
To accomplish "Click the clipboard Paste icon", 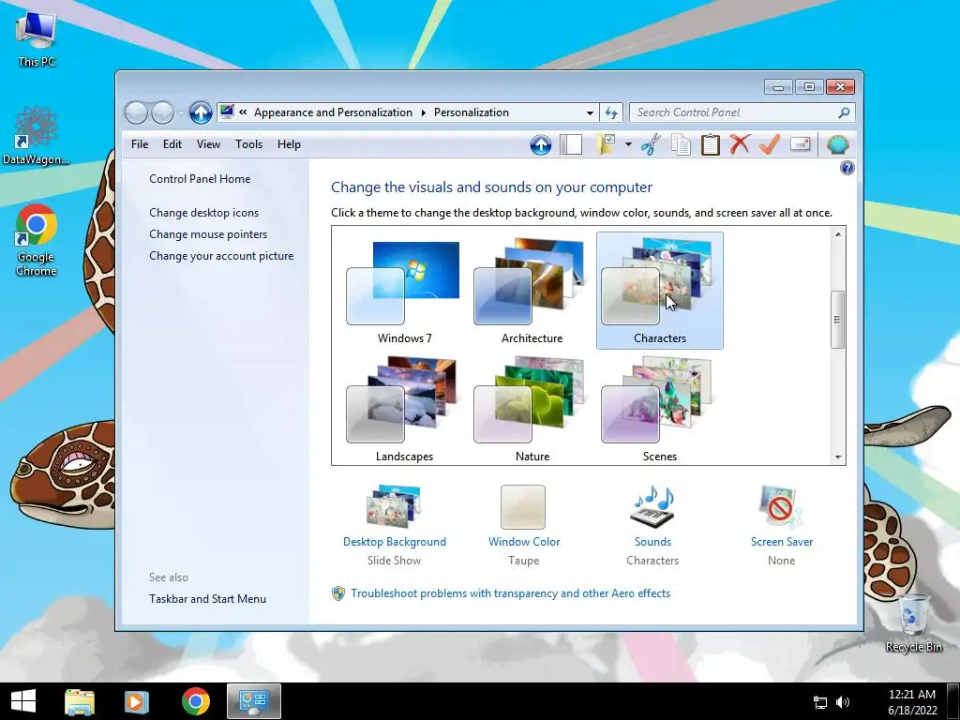I will 711,145.
